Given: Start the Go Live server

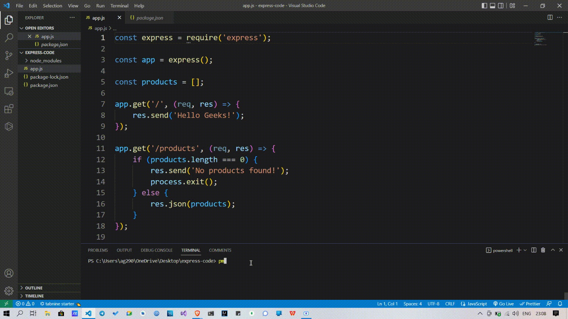Looking at the screenshot, I should click(x=503, y=303).
